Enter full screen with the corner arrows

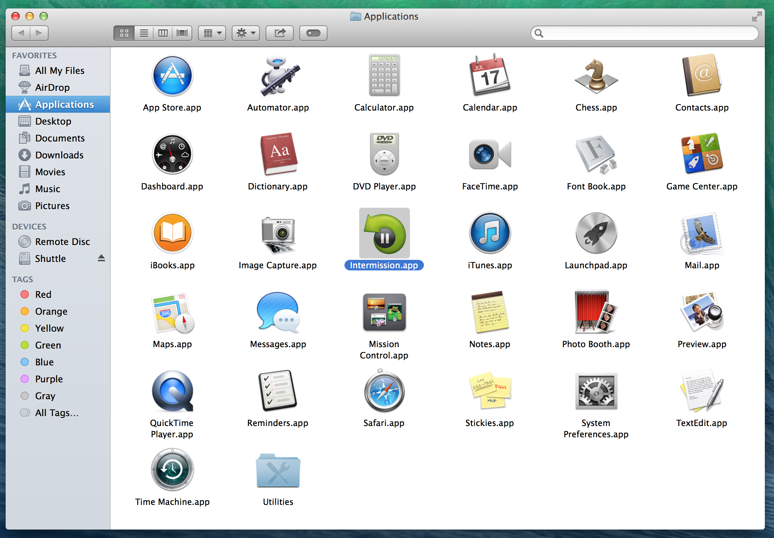756,16
